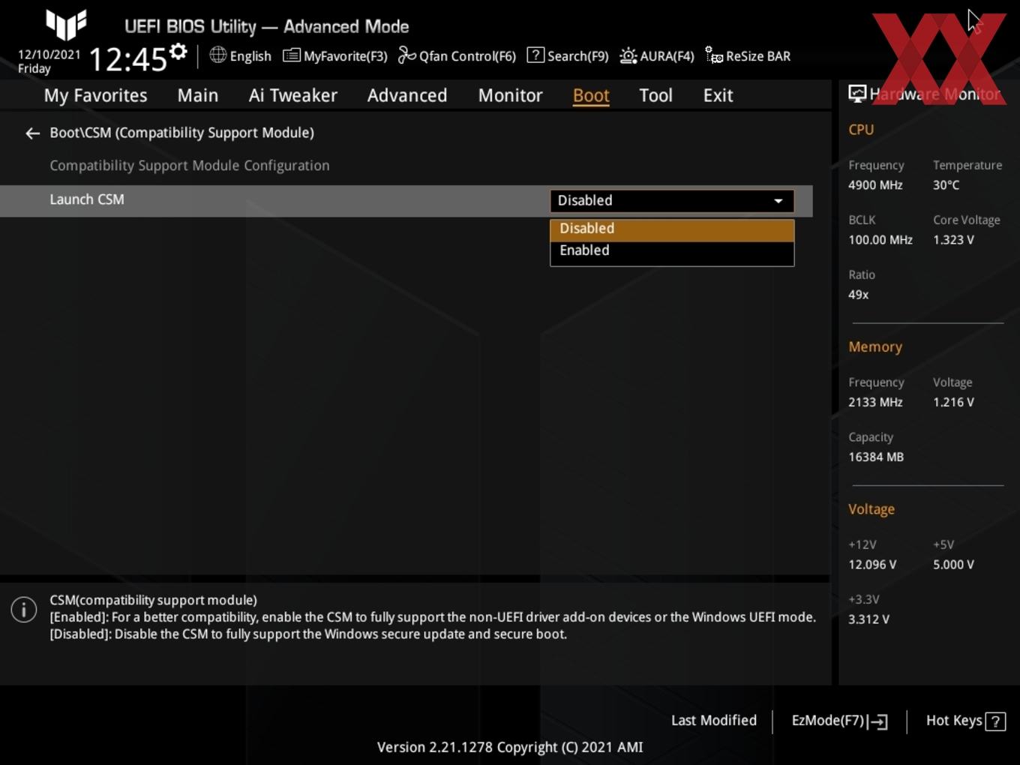Click Search(F9) label
The height and width of the screenshot is (765, 1020).
(x=578, y=56)
